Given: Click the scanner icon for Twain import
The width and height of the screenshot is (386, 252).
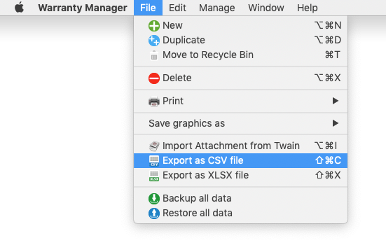Looking at the screenshot, I should click(154, 146).
